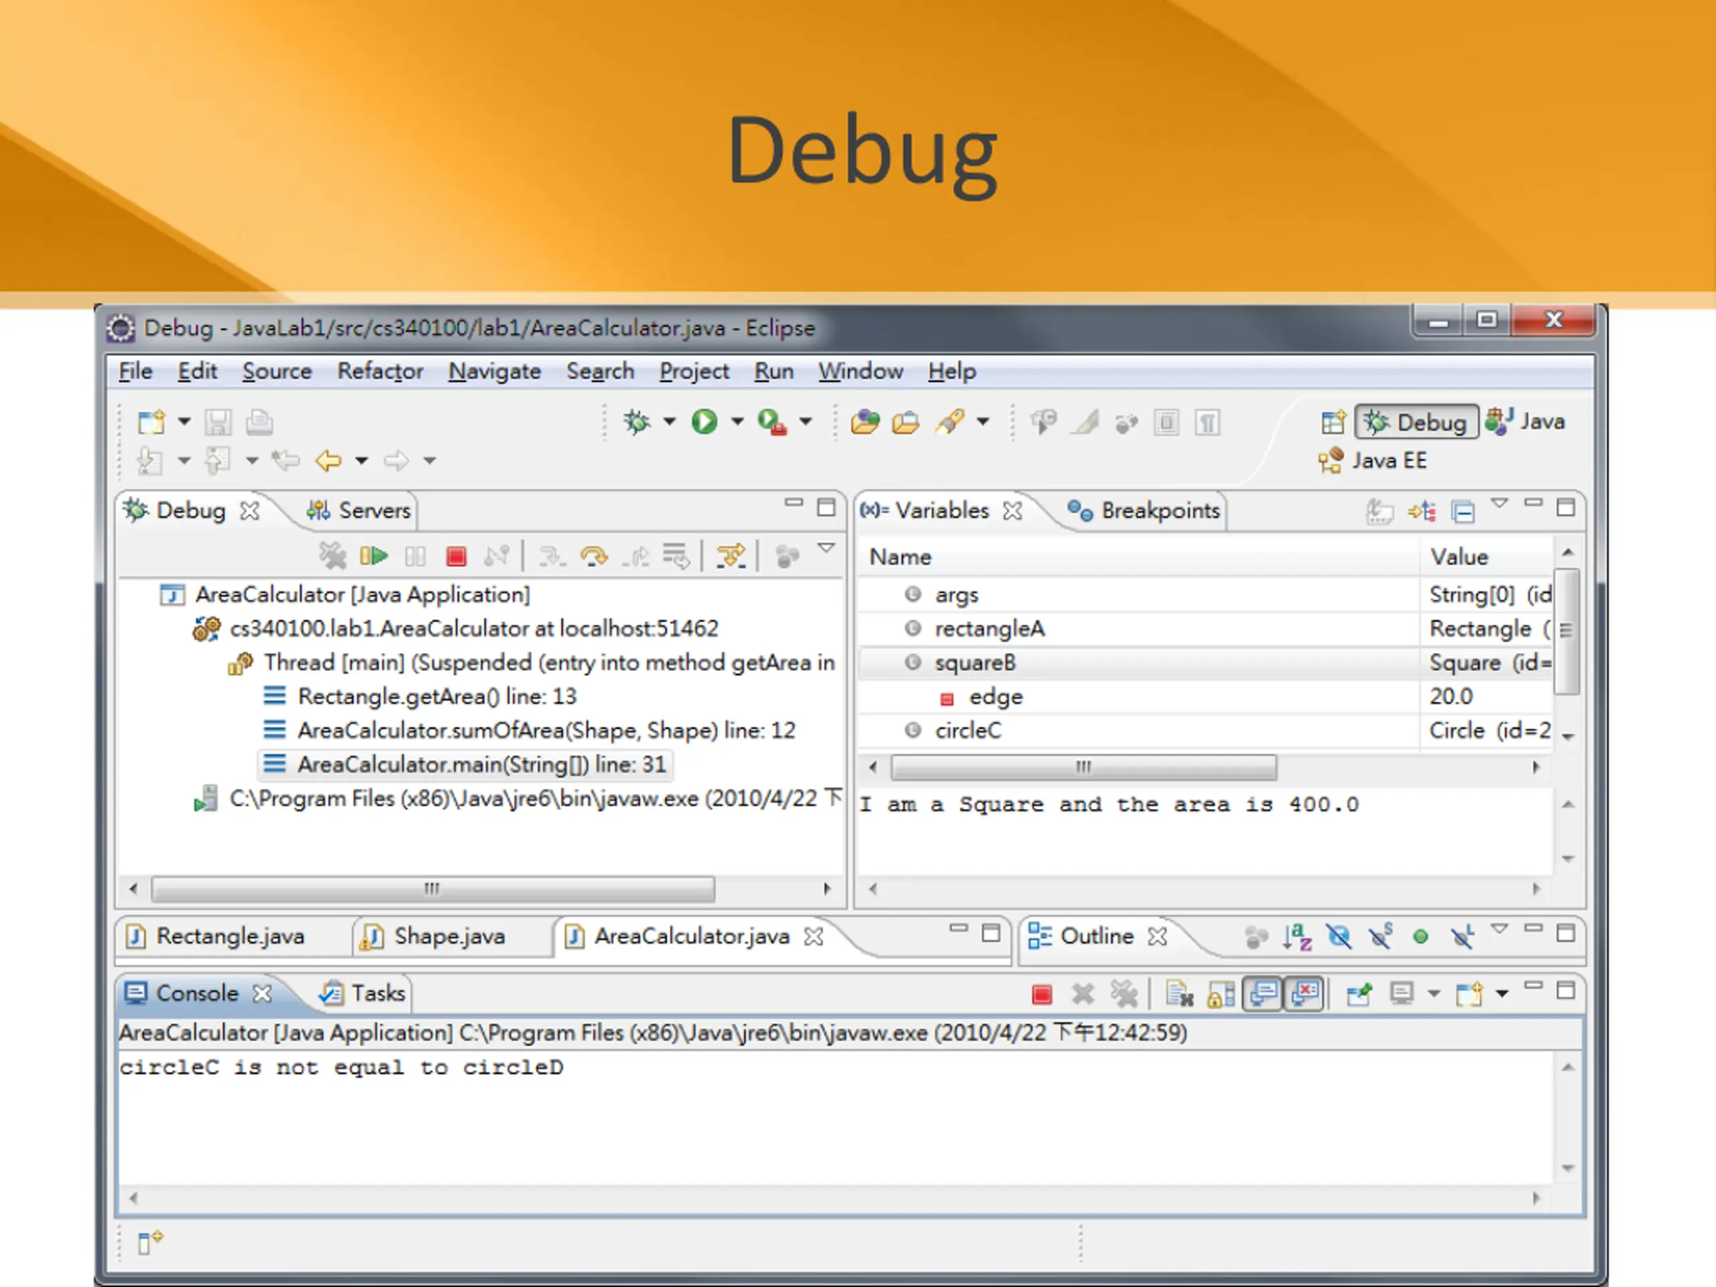This screenshot has width=1716, height=1287.
Task: Click the Clear Console icon
Action: 1180,994
